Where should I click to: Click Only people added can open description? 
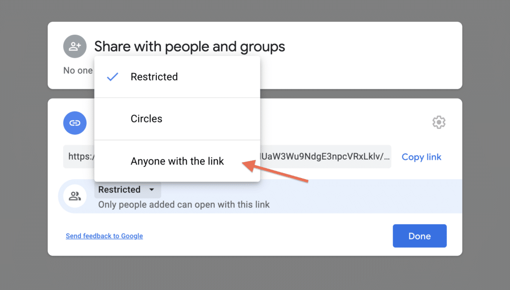(x=184, y=204)
